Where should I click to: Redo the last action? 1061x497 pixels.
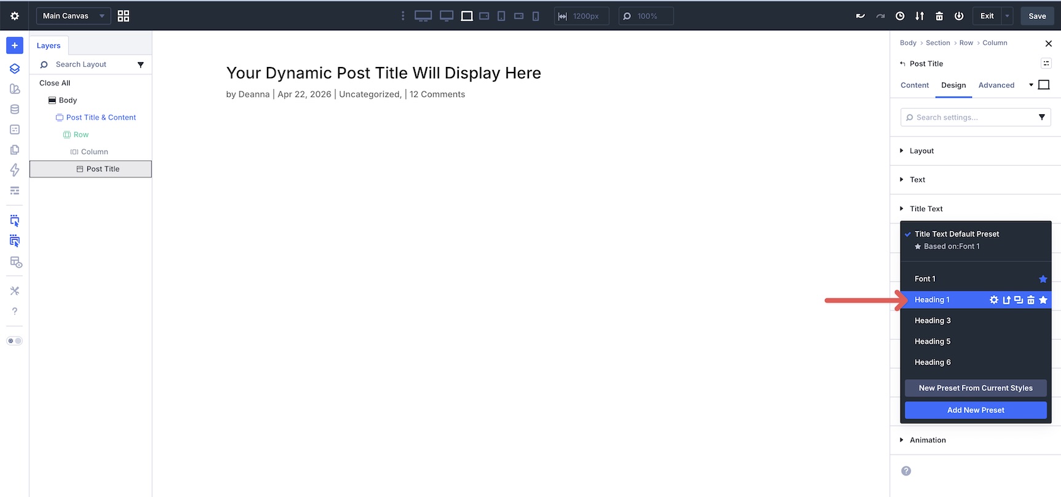point(880,16)
